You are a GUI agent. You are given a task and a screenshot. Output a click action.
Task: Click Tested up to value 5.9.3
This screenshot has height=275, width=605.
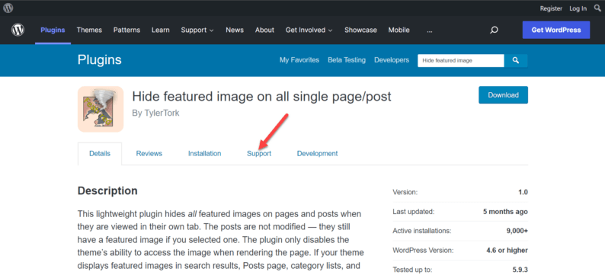point(520,270)
